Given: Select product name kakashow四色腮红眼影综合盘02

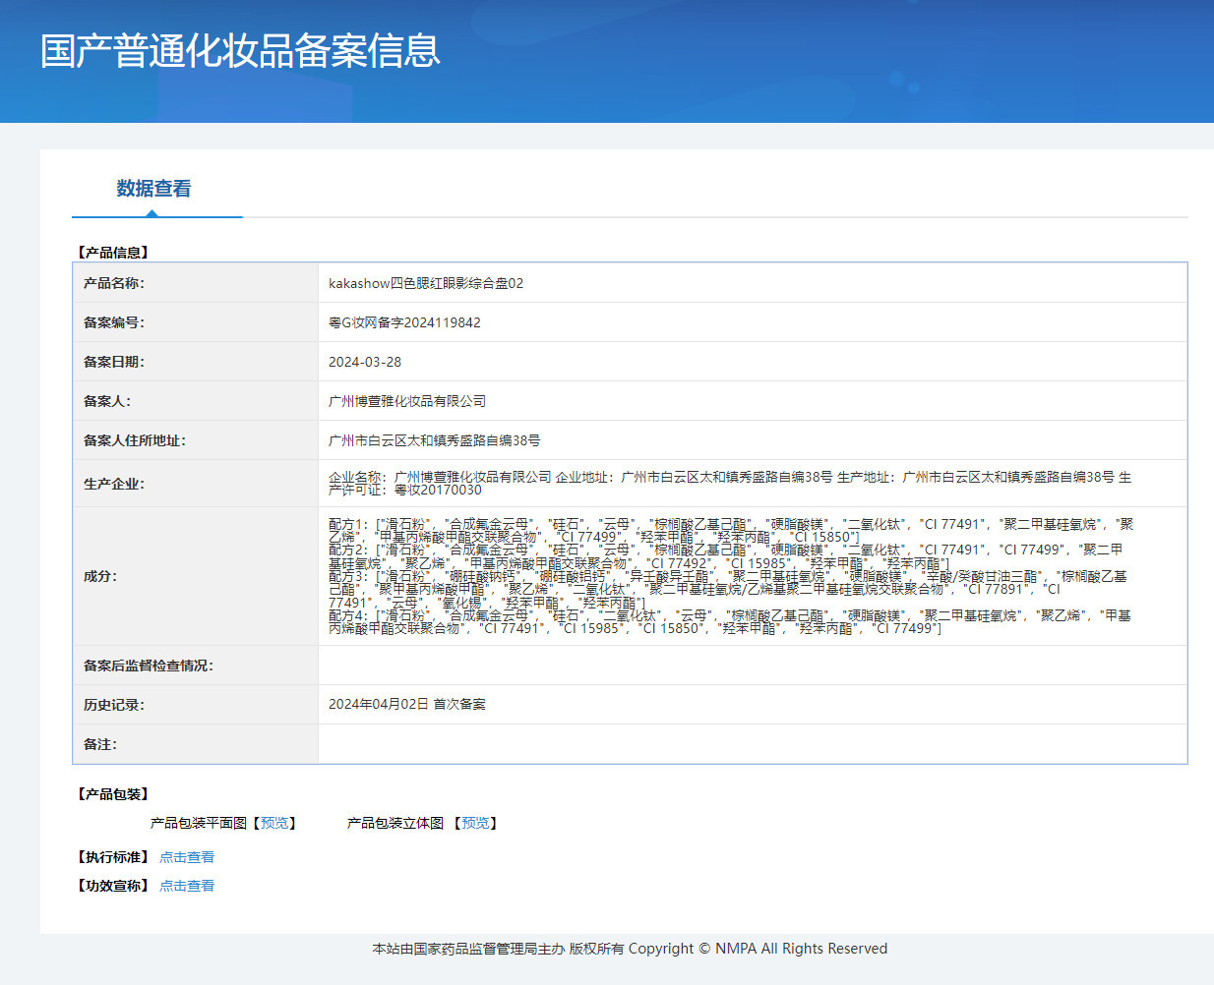Looking at the screenshot, I should pyautogui.click(x=426, y=283).
